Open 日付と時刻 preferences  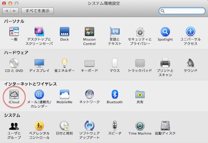pyautogui.click(x=64, y=126)
